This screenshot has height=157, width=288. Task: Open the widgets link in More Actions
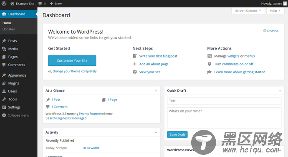pyautogui.click(x=233, y=56)
